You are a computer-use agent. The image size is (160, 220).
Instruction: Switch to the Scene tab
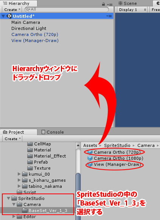tap(127, 3)
